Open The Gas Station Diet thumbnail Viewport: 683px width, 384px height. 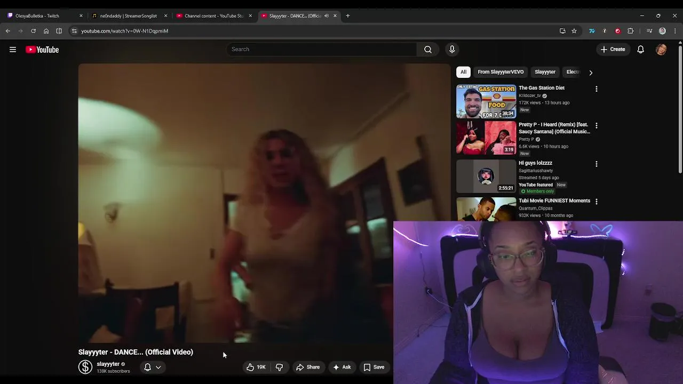486,101
